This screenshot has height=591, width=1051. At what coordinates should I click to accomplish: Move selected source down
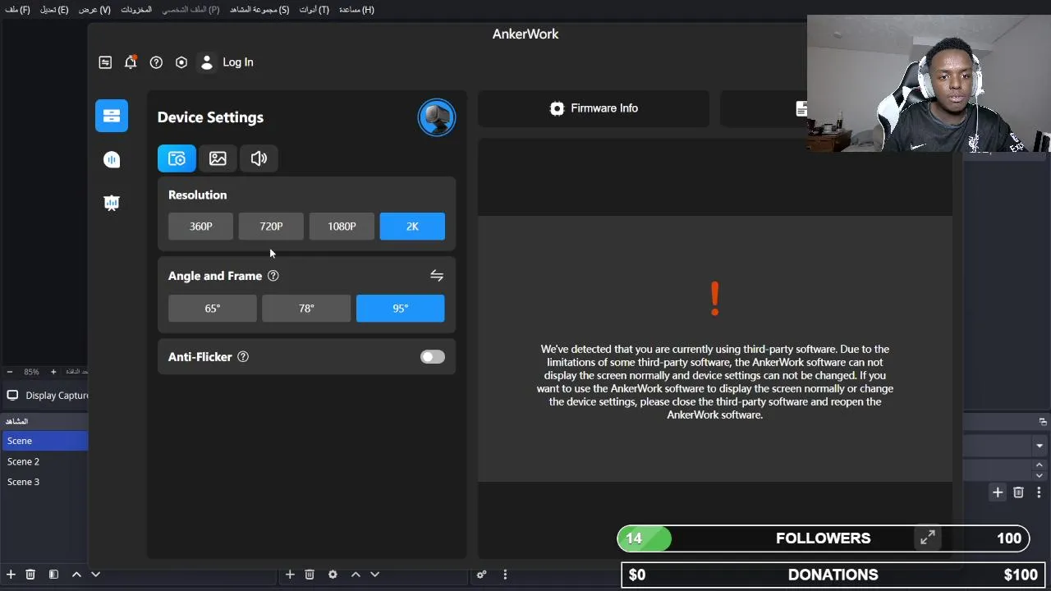374,575
